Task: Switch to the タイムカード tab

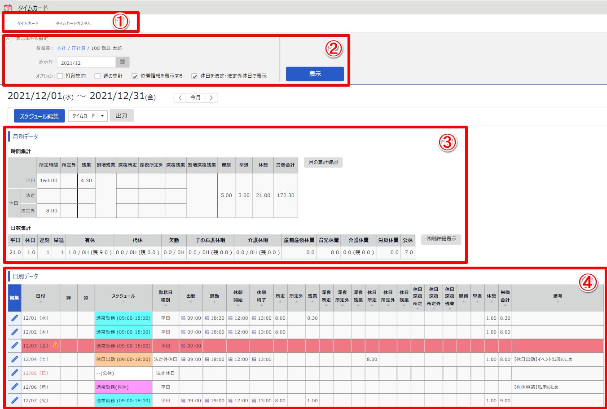Action: (28, 23)
